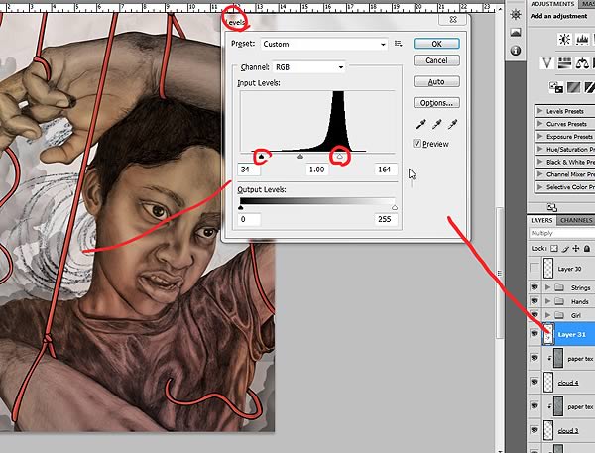Expand the Girl layer group
The height and width of the screenshot is (453, 595).
[x=547, y=315]
